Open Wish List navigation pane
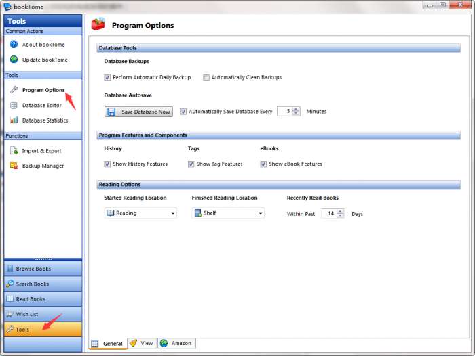Image resolution: width=475 pixels, height=356 pixels. (x=43, y=314)
